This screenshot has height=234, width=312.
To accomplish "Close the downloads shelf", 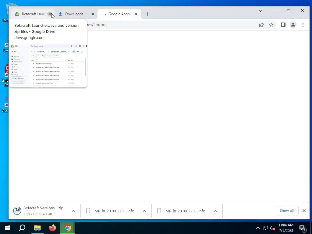I will [304, 211].
